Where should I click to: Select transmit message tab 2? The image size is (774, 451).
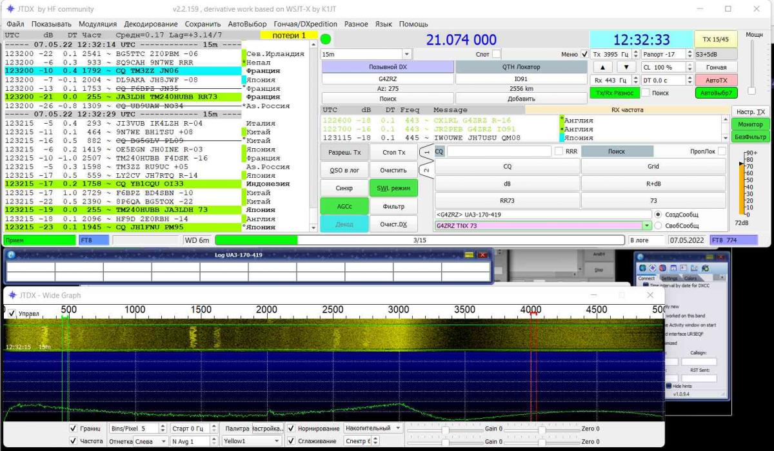(x=426, y=170)
